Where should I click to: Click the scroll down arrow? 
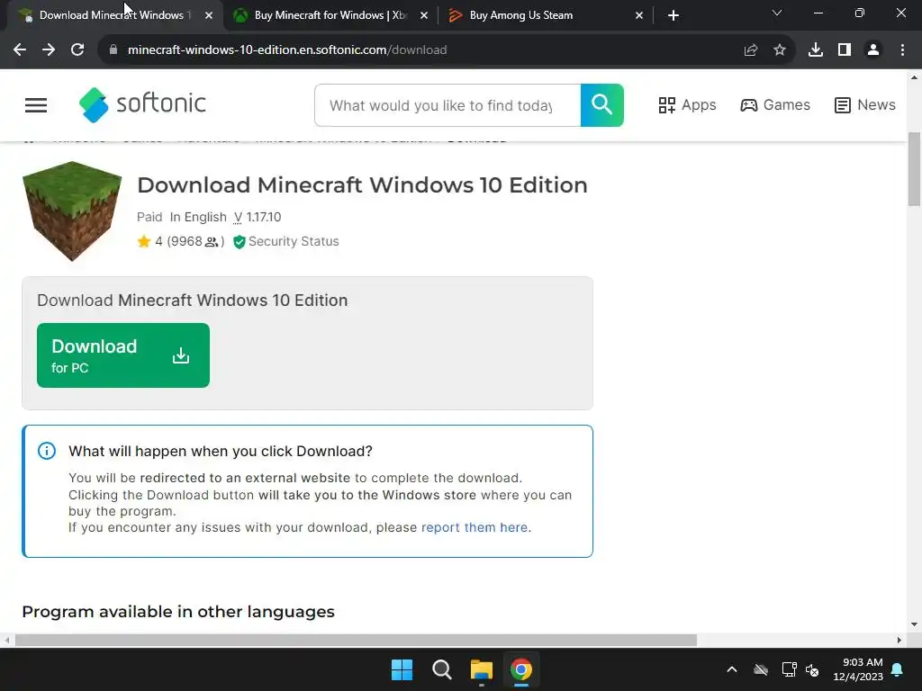[915, 624]
